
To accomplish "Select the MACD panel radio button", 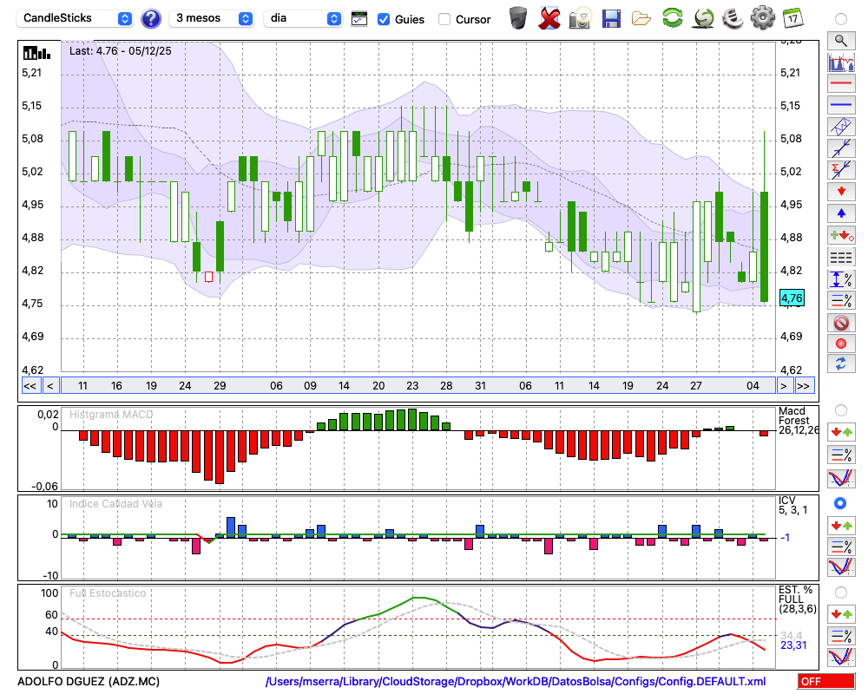I will point(840,409).
